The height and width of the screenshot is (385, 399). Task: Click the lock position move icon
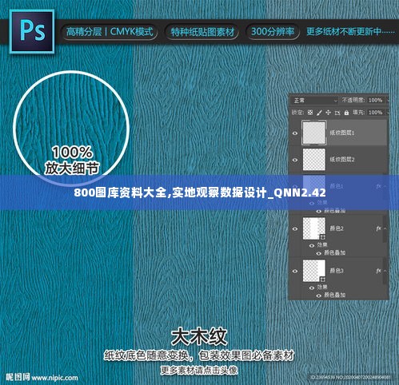[328, 113]
